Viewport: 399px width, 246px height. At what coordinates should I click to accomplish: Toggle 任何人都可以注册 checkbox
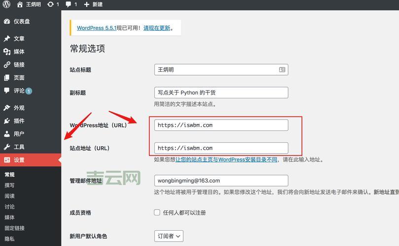pos(157,213)
